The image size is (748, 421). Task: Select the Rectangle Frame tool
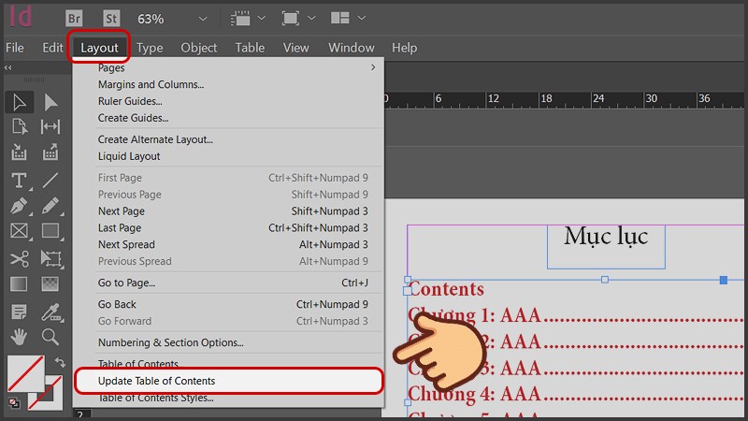coord(19,231)
